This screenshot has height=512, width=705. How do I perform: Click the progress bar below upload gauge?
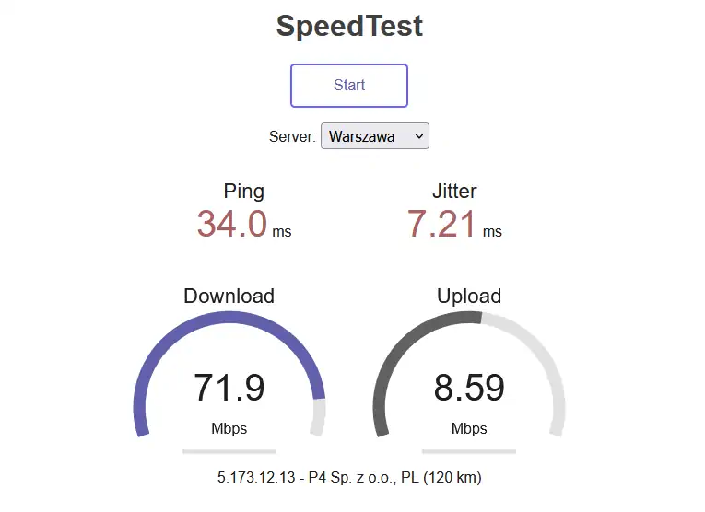coord(469,451)
